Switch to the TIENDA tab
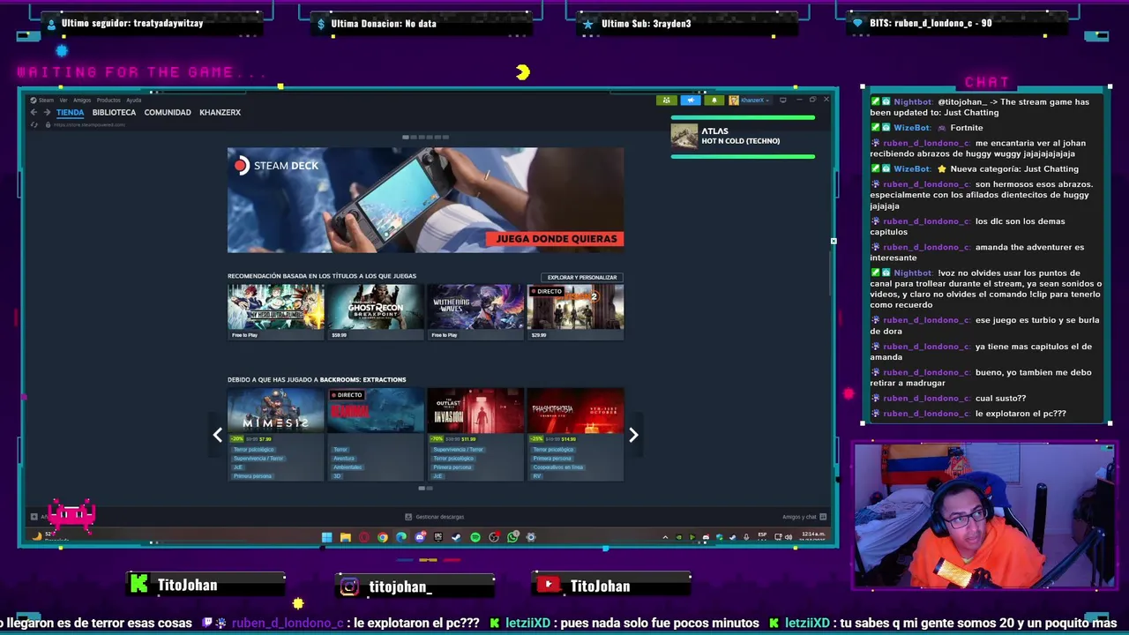This screenshot has height=635, width=1129. [70, 112]
